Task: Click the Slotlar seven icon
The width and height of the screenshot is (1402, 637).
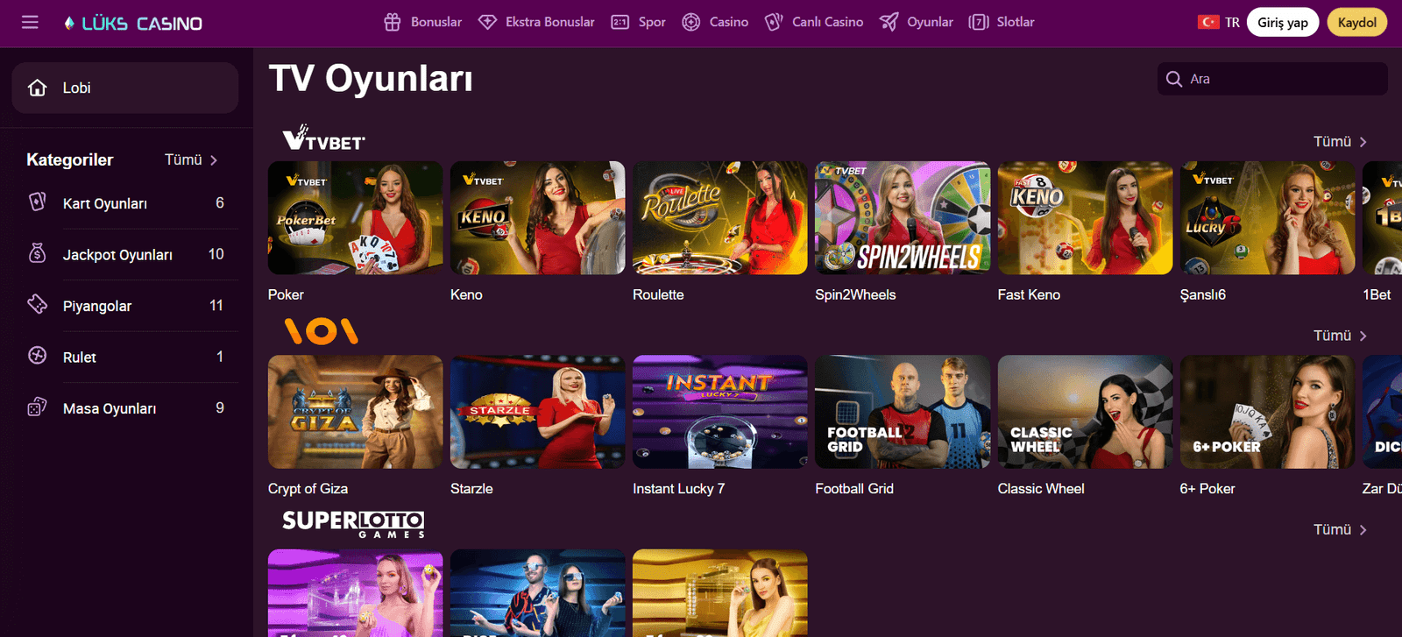Action: [x=979, y=23]
